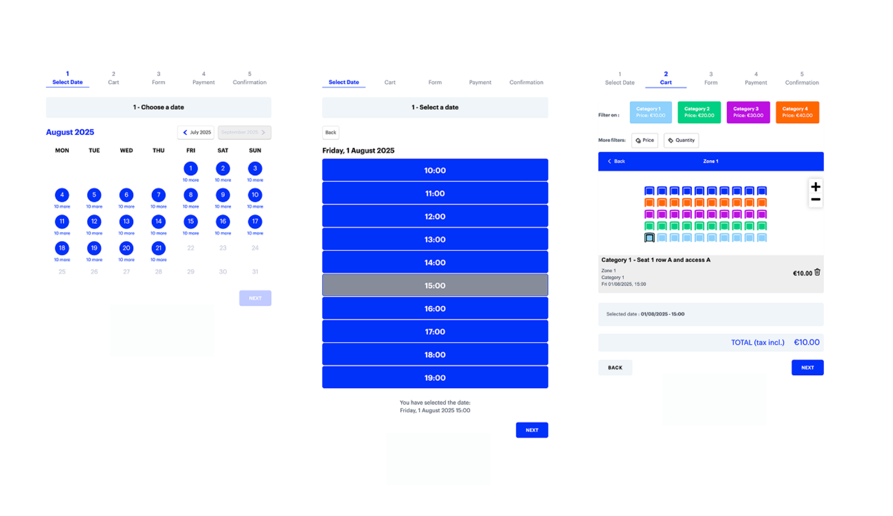Filter seats by Category 1 light blue swatch
This screenshot has height=516, width=893.
(651, 112)
